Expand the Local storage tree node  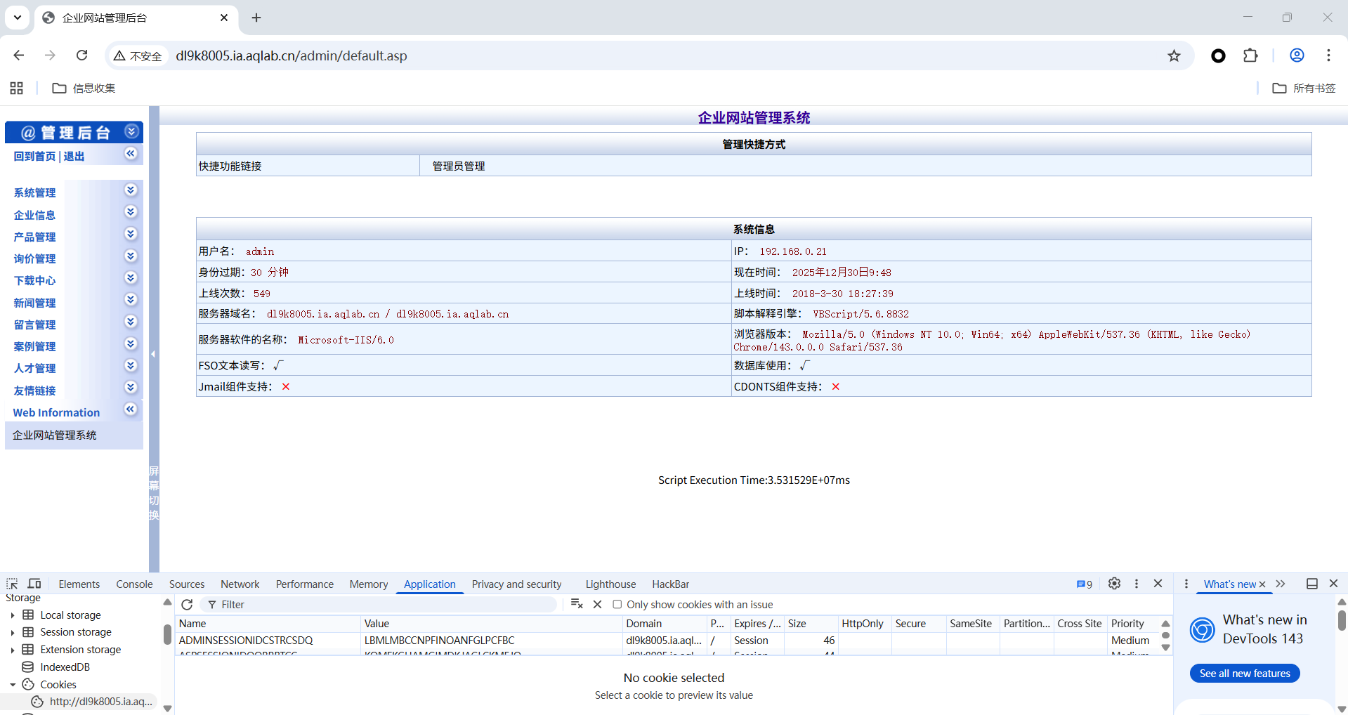pyautogui.click(x=13, y=615)
